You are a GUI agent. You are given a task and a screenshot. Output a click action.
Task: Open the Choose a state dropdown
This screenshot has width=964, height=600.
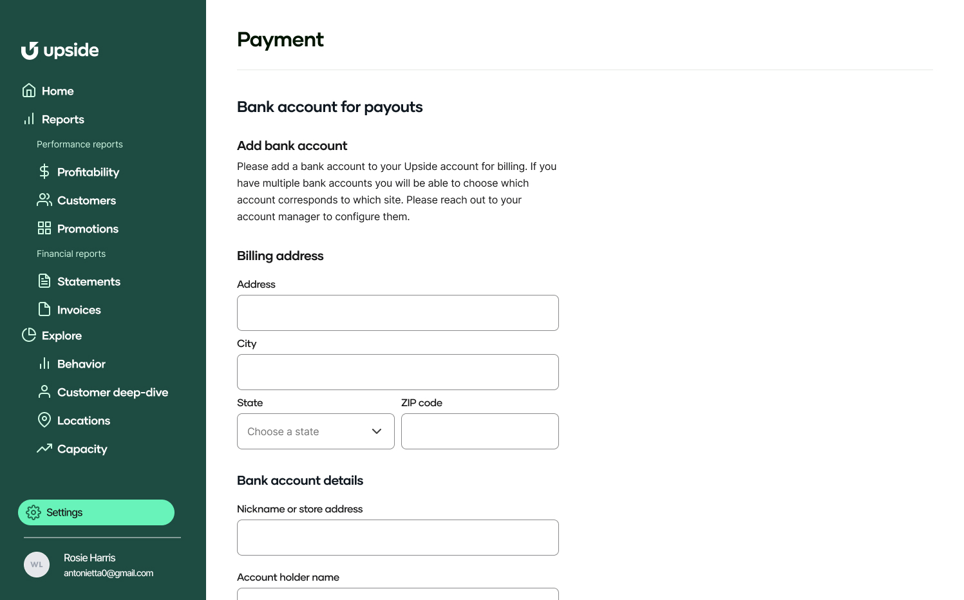point(315,431)
